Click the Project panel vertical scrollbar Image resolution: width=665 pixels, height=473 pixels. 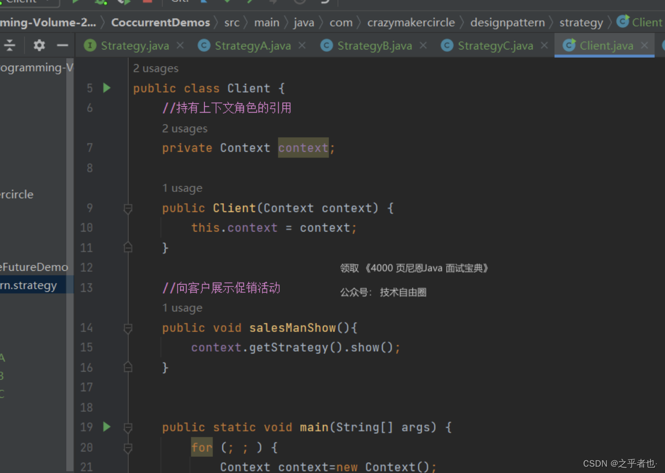[70, 264]
